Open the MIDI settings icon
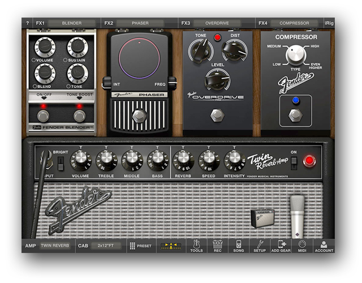 tap(302, 246)
